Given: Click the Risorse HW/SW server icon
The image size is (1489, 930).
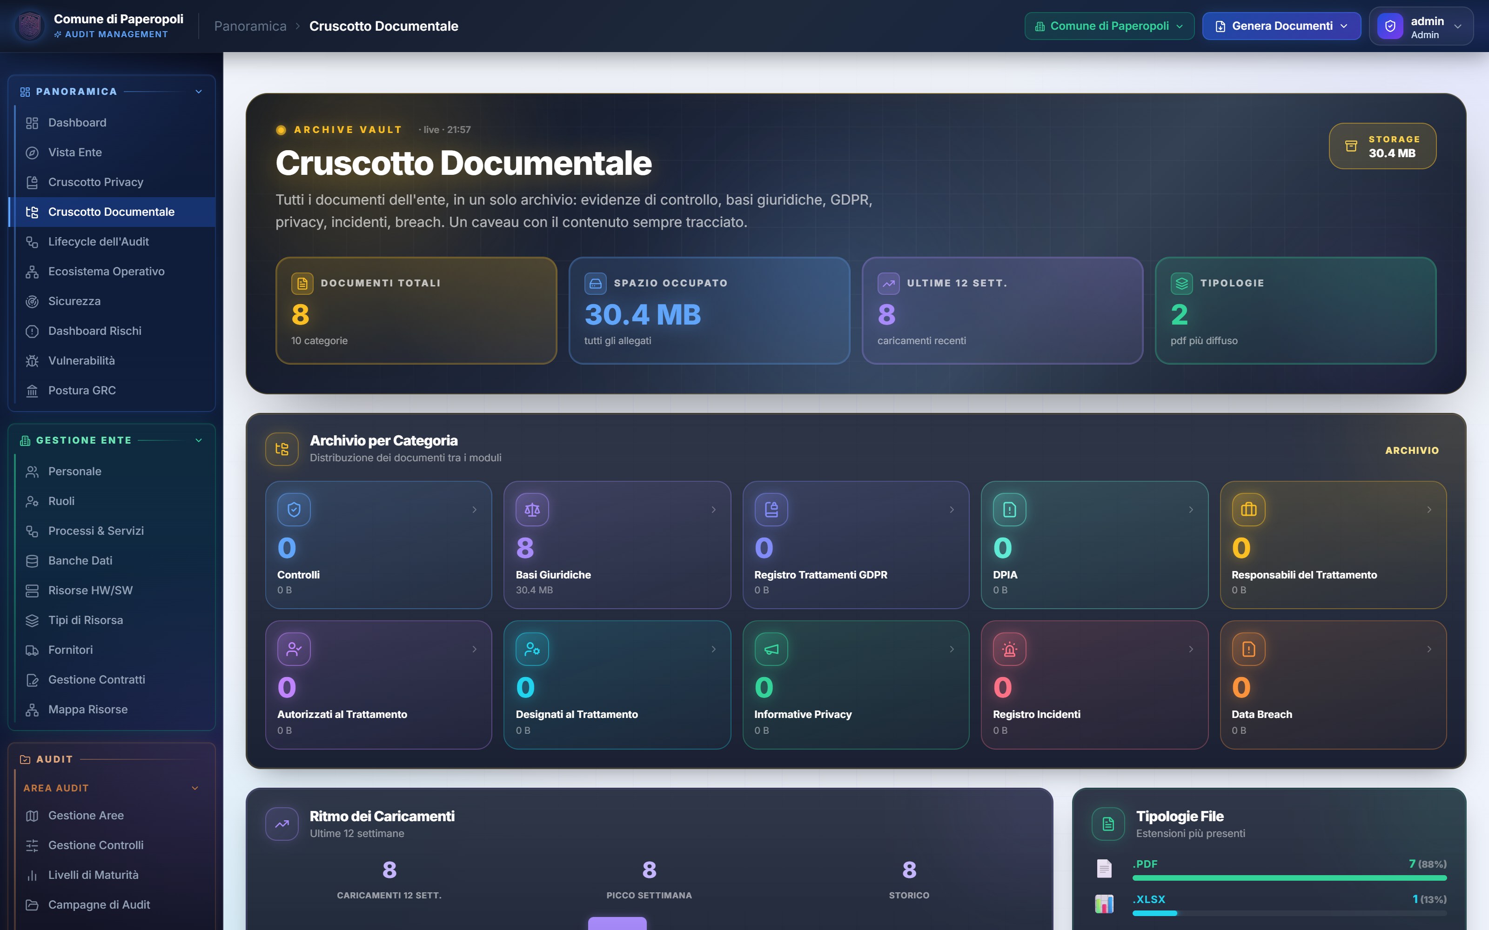Looking at the screenshot, I should click(32, 591).
